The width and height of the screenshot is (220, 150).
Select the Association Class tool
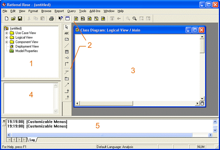pyautogui.click(x=67, y=72)
